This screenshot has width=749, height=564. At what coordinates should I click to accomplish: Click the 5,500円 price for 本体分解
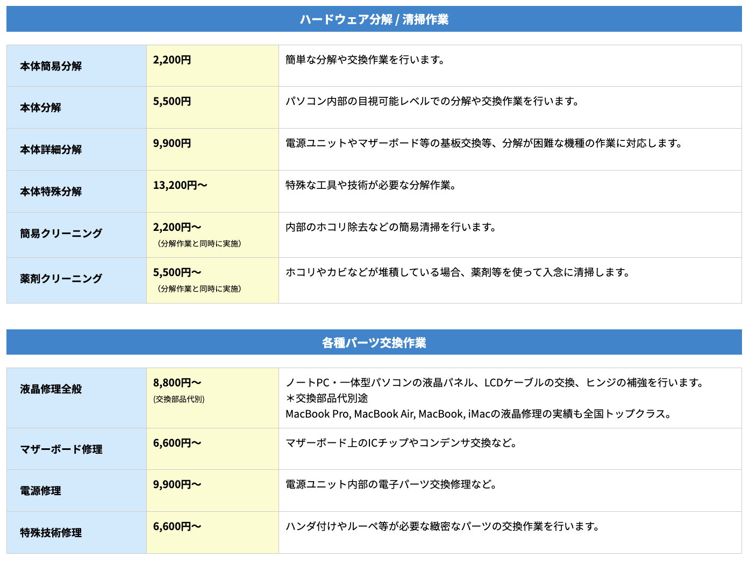point(172,101)
